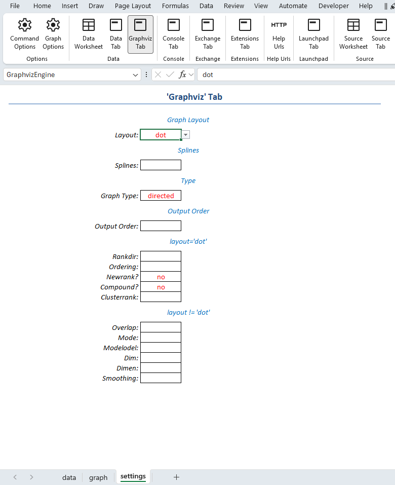Open the name box options dots
Image resolution: width=395 pixels, height=485 pixels.
146,74
